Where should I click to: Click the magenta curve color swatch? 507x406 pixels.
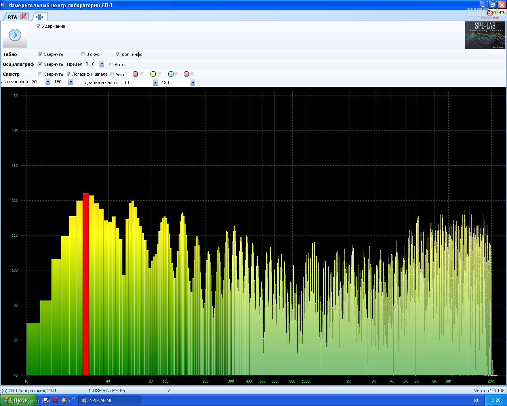pos(187,74)
